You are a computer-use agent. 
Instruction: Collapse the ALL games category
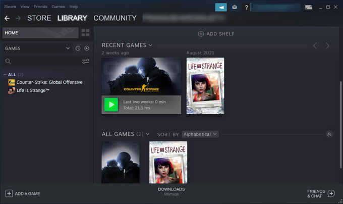[5, 75]
